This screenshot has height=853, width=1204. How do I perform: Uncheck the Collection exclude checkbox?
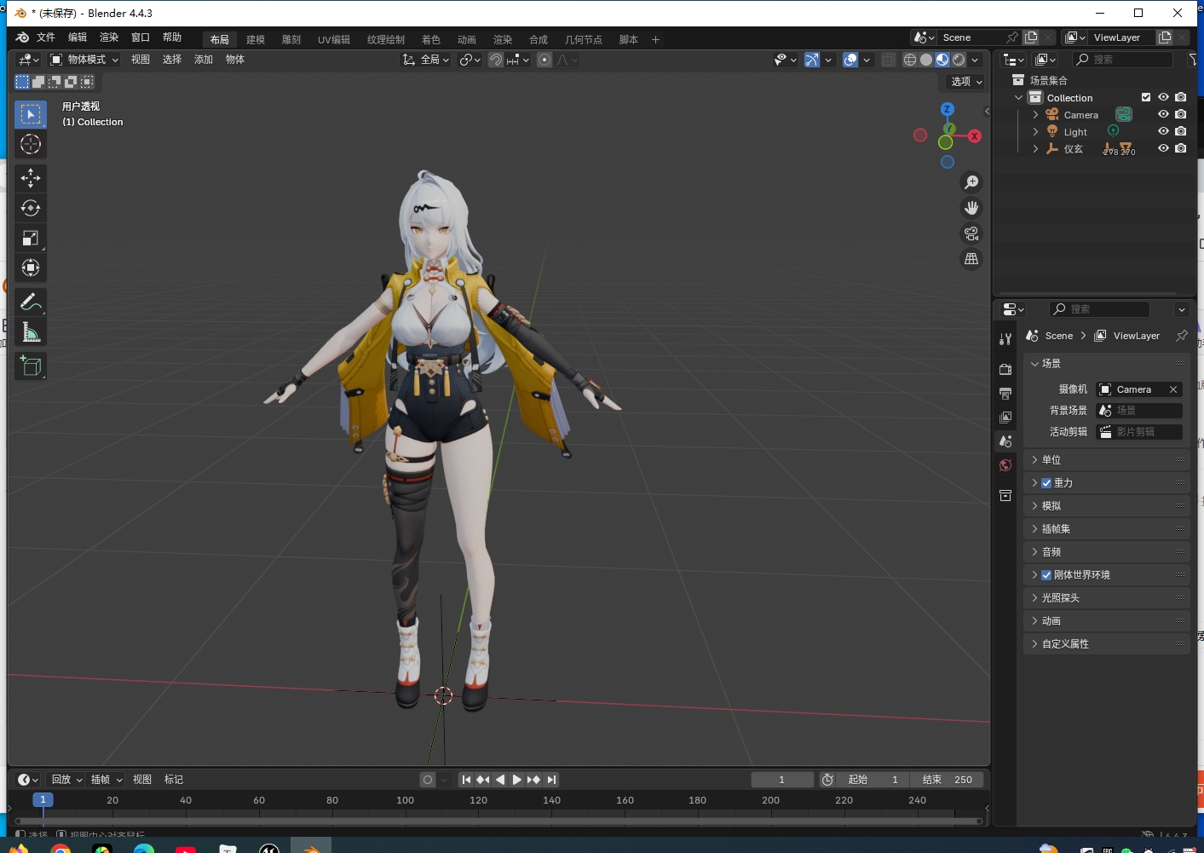[x=1146, y=97]
